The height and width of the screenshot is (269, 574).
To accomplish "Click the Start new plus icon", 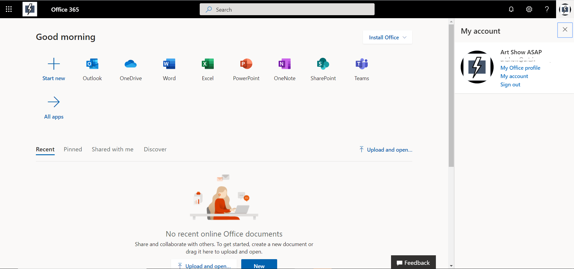I will pos(54,64).
